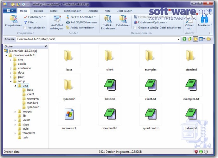Switch to the Backup tab
Viewport: 218px width, 158px height.
point(39,11)
